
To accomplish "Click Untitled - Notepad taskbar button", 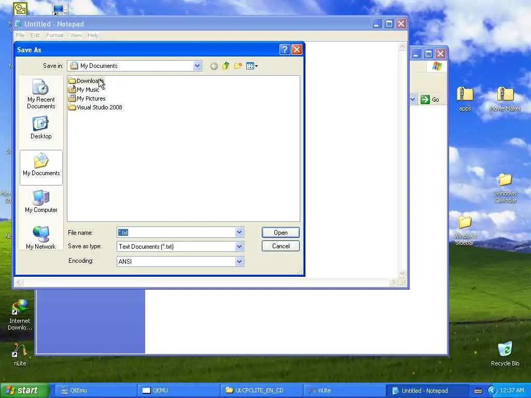I will click(x=427, y=391).
